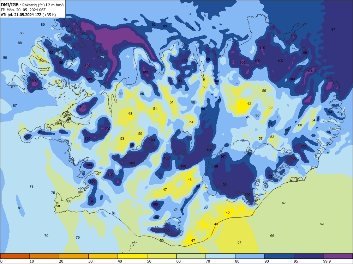Screen dimensions: 353x264
Task: Click the humidity value '46' on the map
Action: pyautogui.click(x=190, y=180)
